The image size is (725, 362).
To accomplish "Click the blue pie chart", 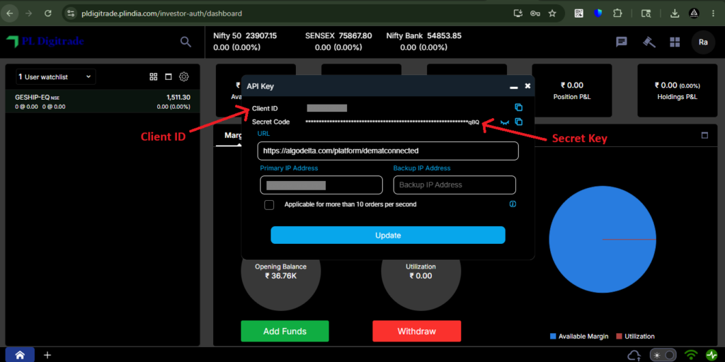I will click(x=603, y=239).
